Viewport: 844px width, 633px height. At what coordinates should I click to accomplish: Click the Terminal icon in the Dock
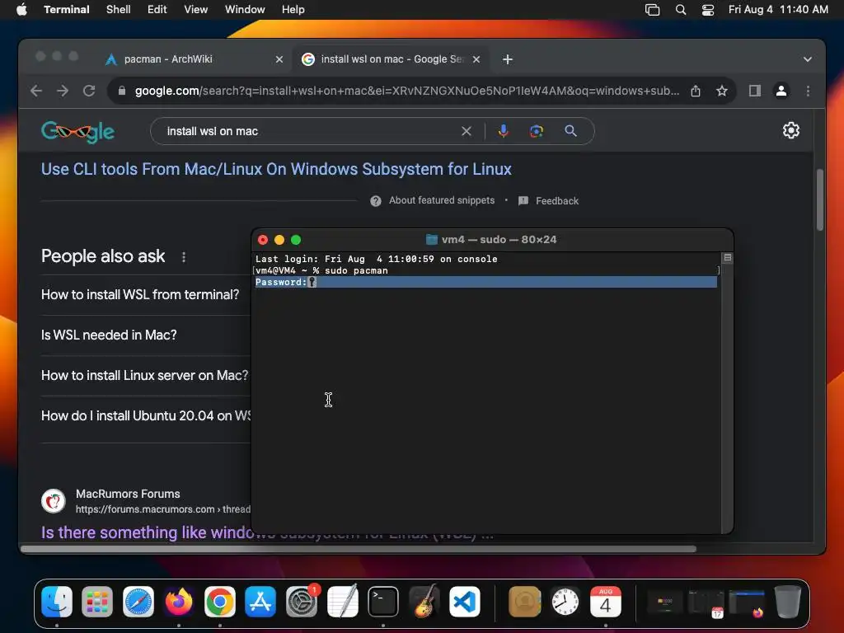click(x=383, y=602)
